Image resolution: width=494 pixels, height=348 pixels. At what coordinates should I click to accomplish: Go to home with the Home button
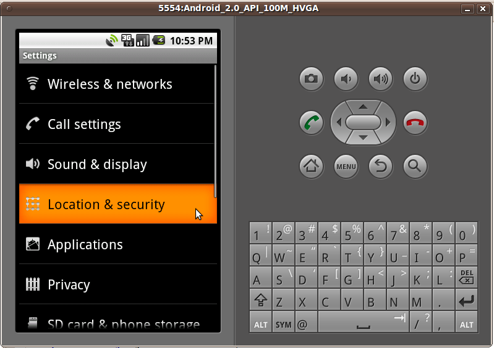pos(311,167)
